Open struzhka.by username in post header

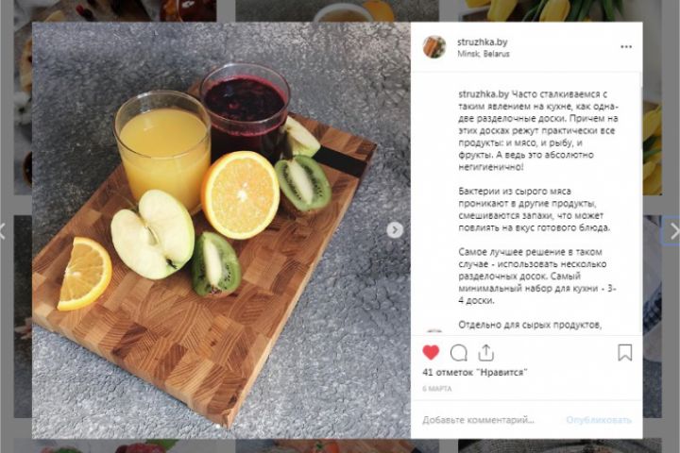point(482,42)
